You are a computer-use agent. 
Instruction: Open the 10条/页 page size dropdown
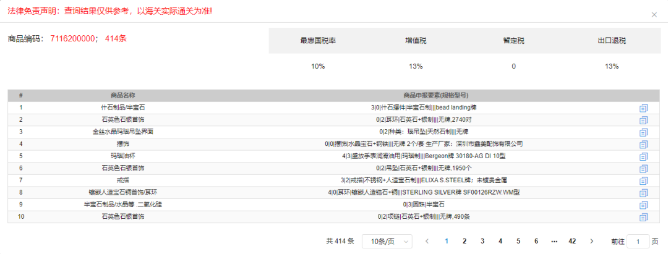387,241
